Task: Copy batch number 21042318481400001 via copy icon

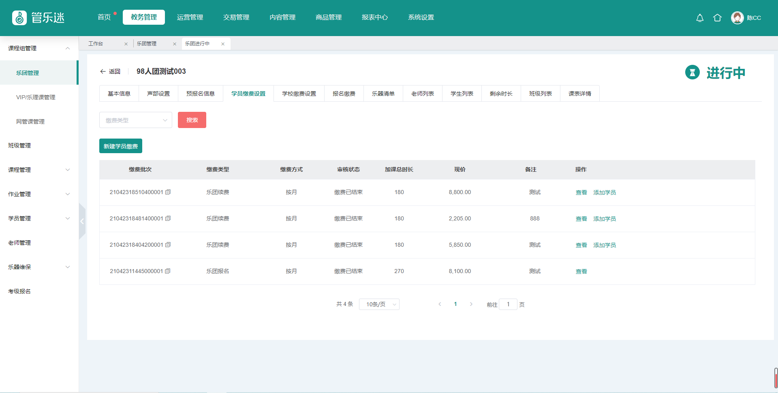Action: 168,218
